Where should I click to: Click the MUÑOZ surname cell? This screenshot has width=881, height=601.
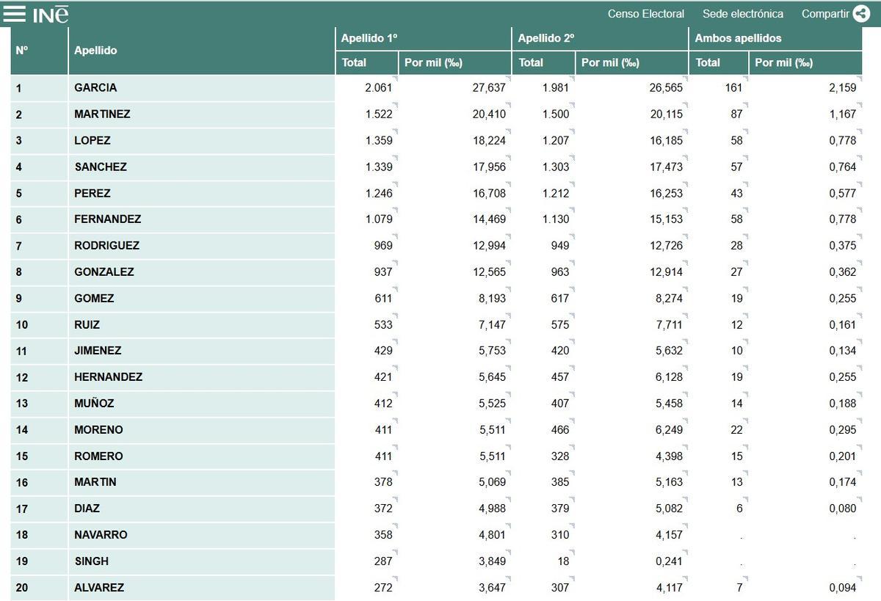(92, 403)
